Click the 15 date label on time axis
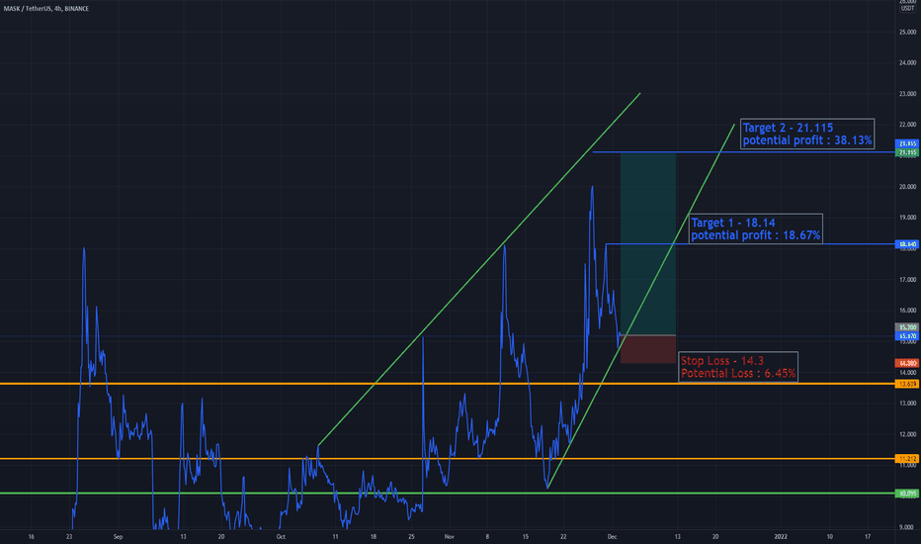This screenshot has width=921, height=544. tap(526, 537)
